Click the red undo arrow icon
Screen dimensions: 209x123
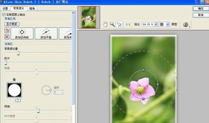click(7, 30)
